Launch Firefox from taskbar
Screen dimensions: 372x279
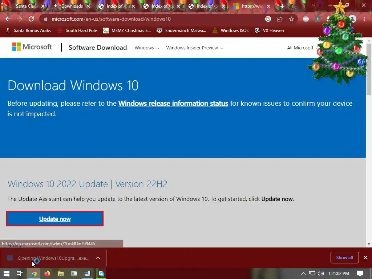point(47,274)
